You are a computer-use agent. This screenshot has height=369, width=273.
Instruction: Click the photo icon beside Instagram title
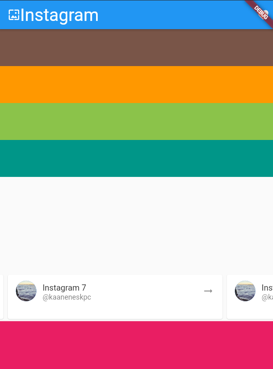pos(14,15)
